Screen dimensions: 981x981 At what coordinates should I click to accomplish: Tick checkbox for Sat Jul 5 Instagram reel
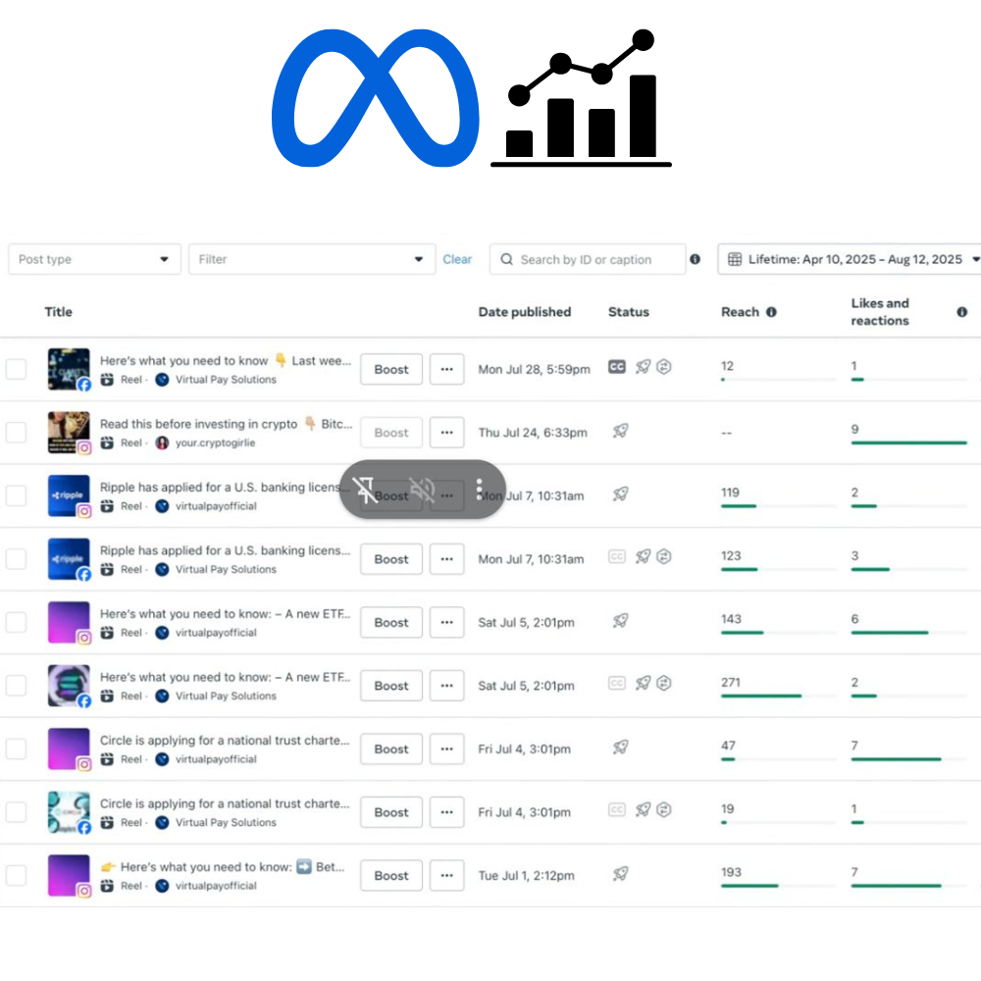[17, 623]
